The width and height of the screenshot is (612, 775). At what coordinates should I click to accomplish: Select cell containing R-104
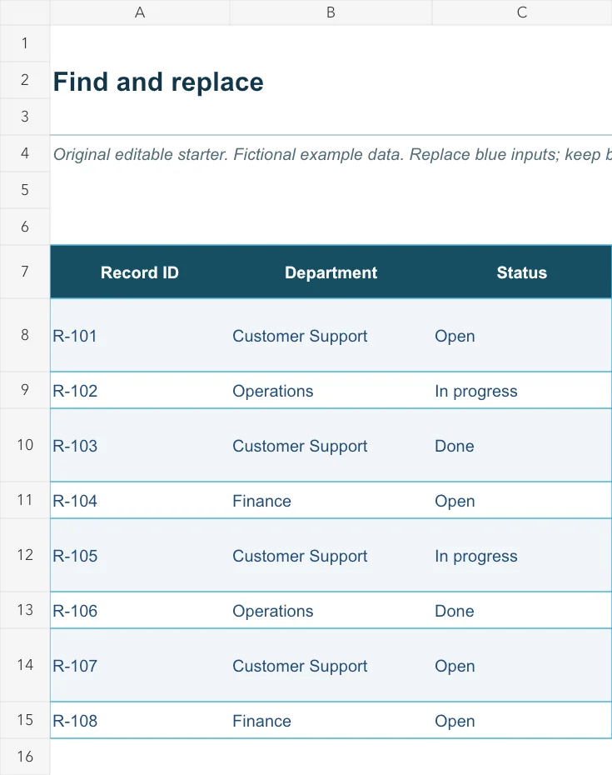click(x=140, y=500)
